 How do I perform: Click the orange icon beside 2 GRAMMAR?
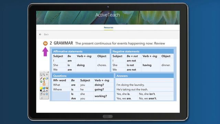[x=45, y=43]
